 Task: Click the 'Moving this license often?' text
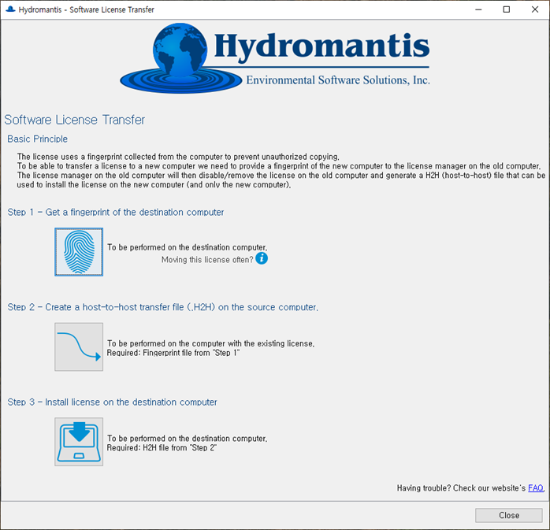tap(207, 260)
